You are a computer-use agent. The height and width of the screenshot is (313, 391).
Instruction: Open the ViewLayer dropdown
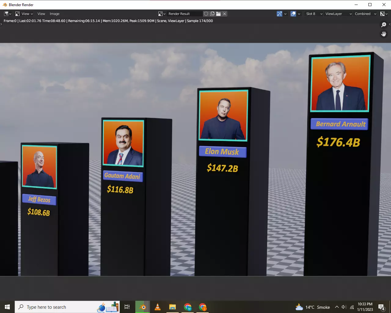click(x=338, y=14)
